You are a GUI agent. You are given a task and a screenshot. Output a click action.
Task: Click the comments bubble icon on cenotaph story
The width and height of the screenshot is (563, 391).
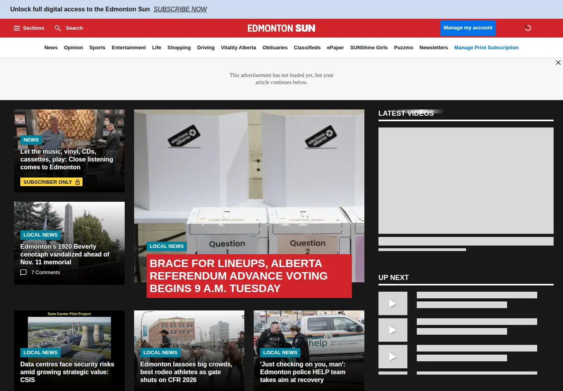pos(23,273)
